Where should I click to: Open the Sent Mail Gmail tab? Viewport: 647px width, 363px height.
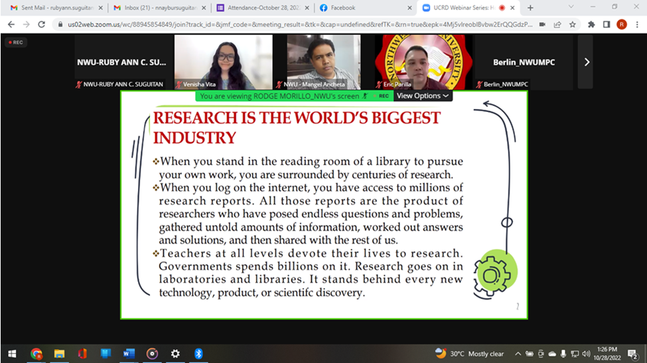(53, 7)
